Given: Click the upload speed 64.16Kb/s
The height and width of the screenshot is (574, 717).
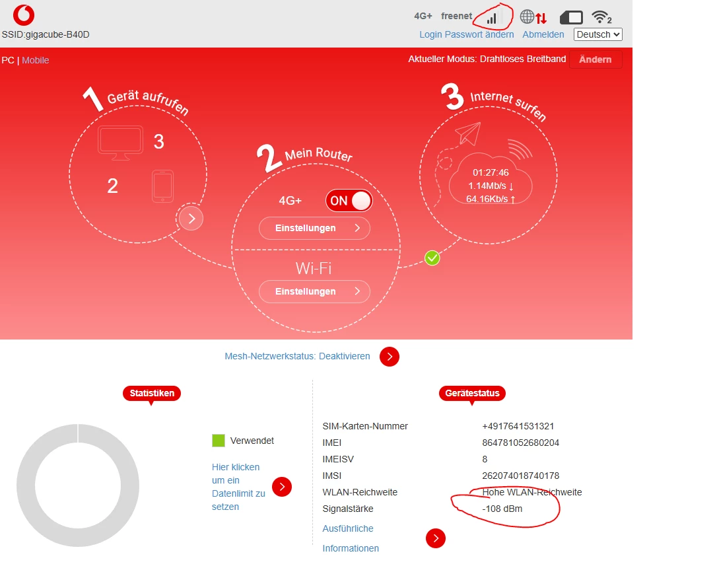Looking at the screenshot, I should tap(491, 199).
